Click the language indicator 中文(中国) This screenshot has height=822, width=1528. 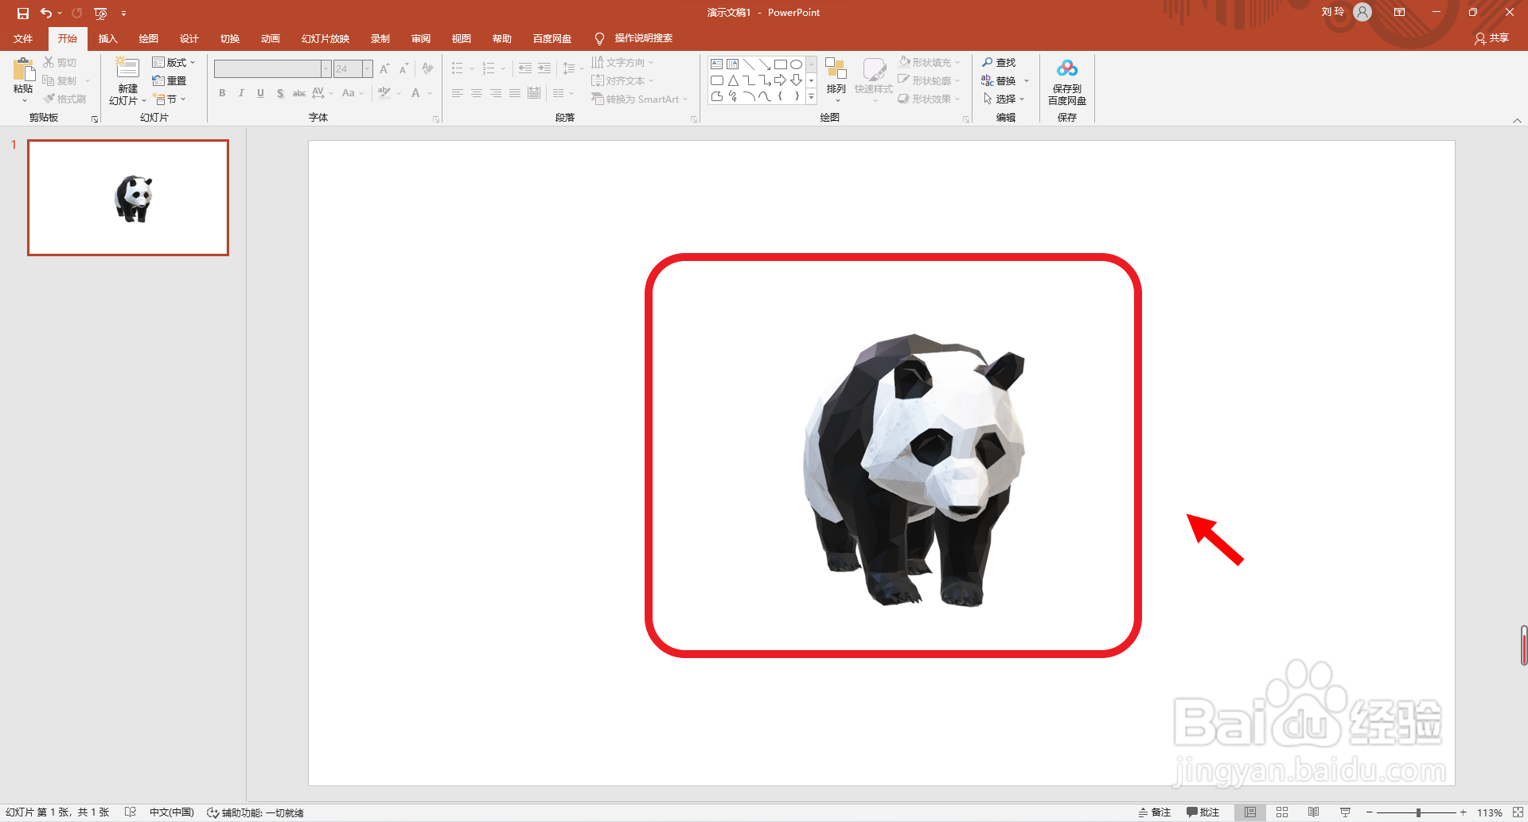[x=172, y=812]
